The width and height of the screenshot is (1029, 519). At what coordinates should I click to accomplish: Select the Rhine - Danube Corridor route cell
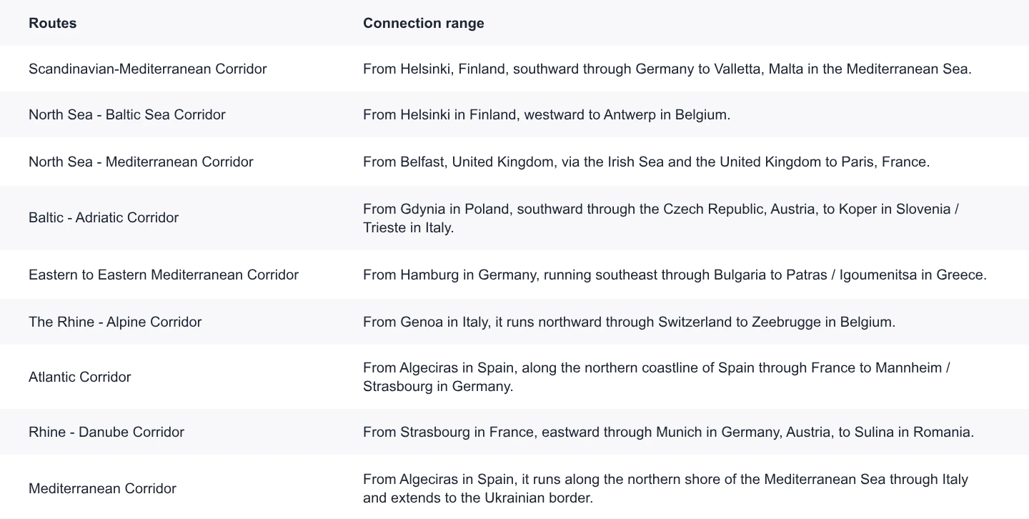click(106, 432)
